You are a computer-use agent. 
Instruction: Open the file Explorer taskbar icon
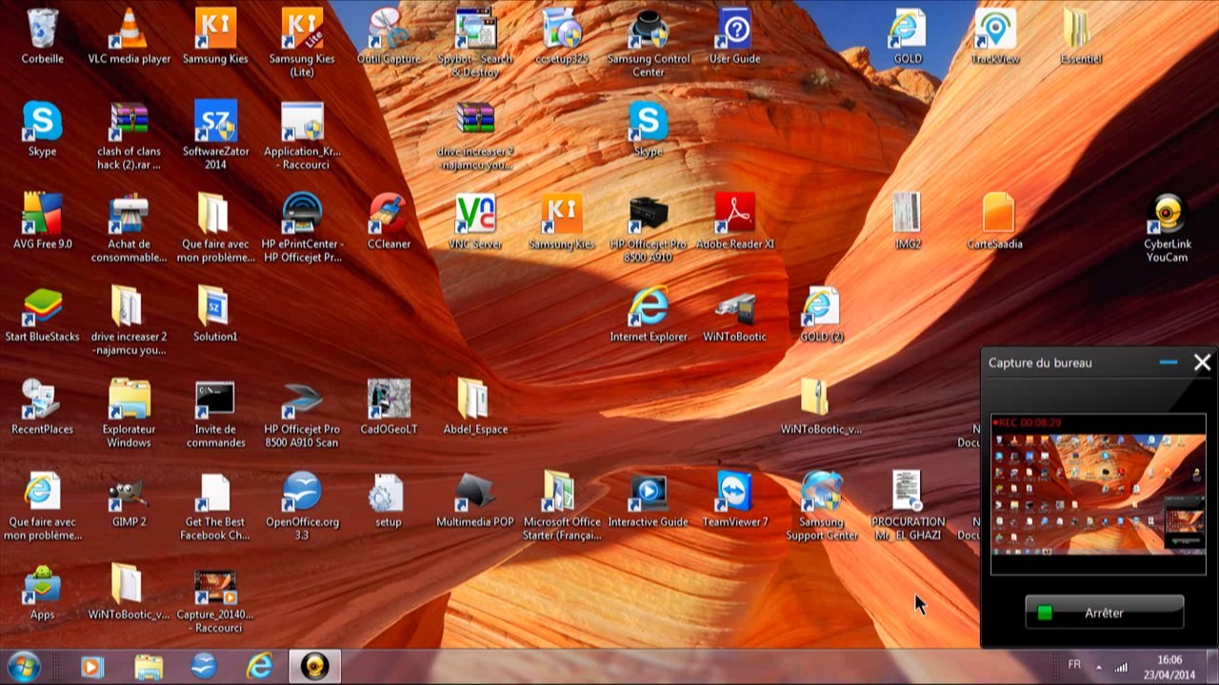point(149,667)
